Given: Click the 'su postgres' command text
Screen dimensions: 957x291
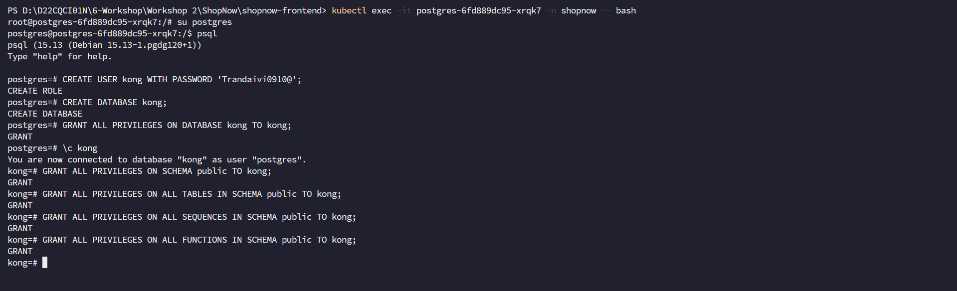Looking at the screenshot, I should point(204,22).
